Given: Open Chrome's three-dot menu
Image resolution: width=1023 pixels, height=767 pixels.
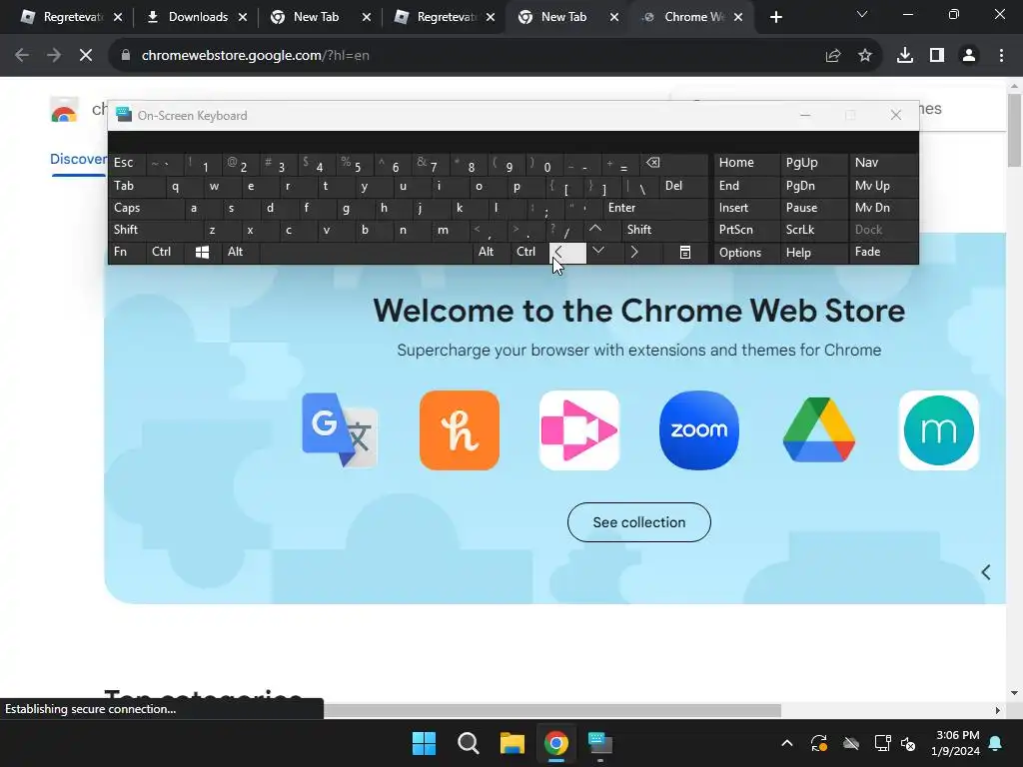Looking at the screenshot, I should coord(1001,56).
